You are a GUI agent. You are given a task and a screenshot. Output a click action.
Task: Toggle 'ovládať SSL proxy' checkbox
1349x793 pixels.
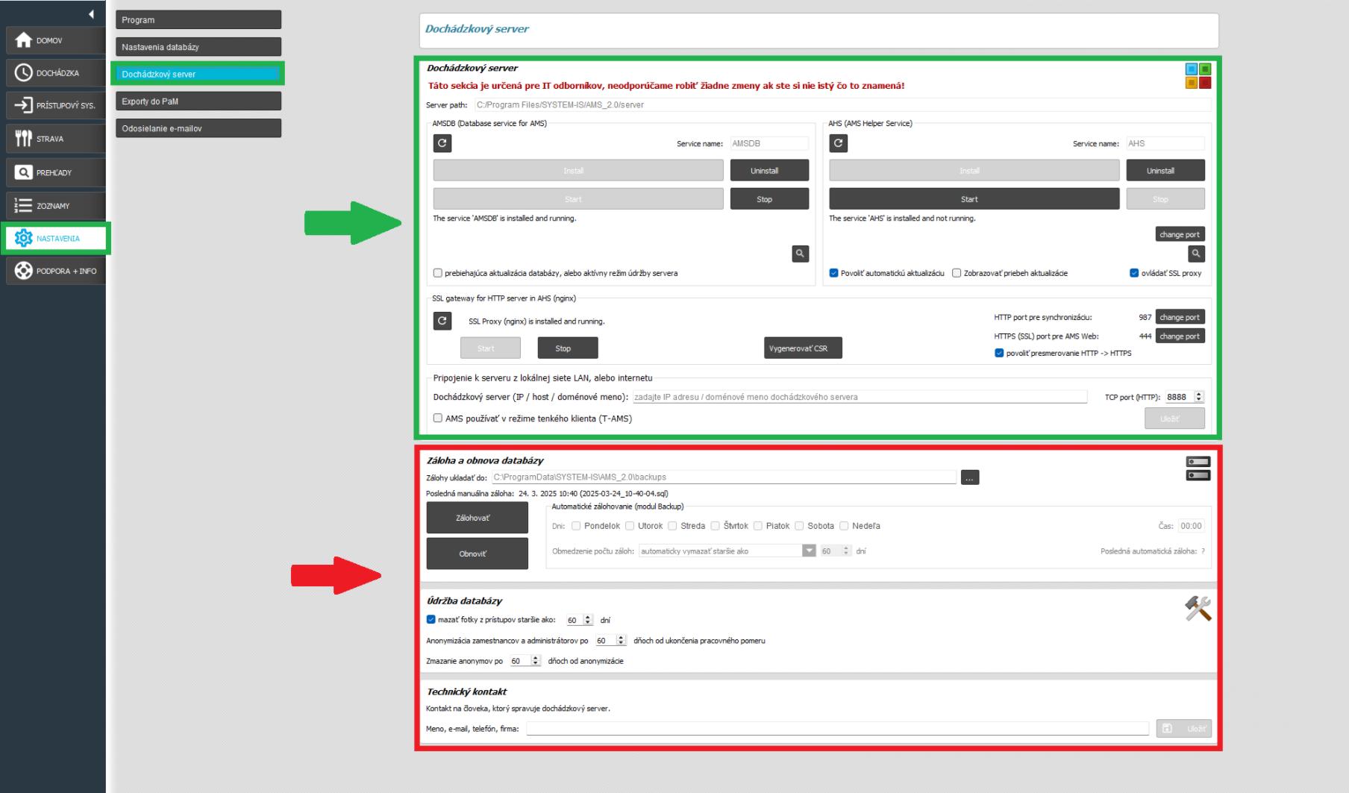[x=1134, y=273]
